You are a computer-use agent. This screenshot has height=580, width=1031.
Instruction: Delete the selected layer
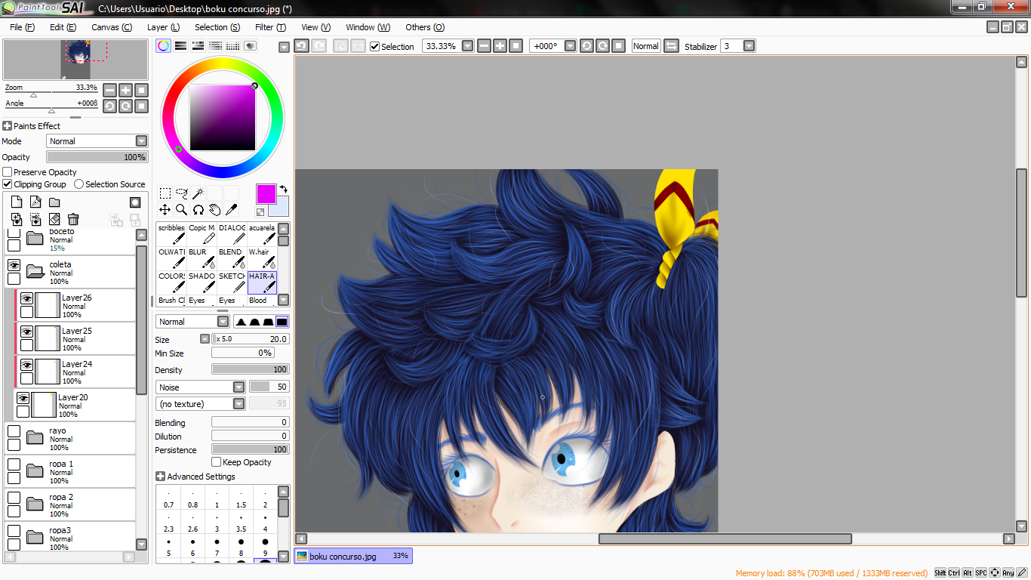tap(73, 219)
